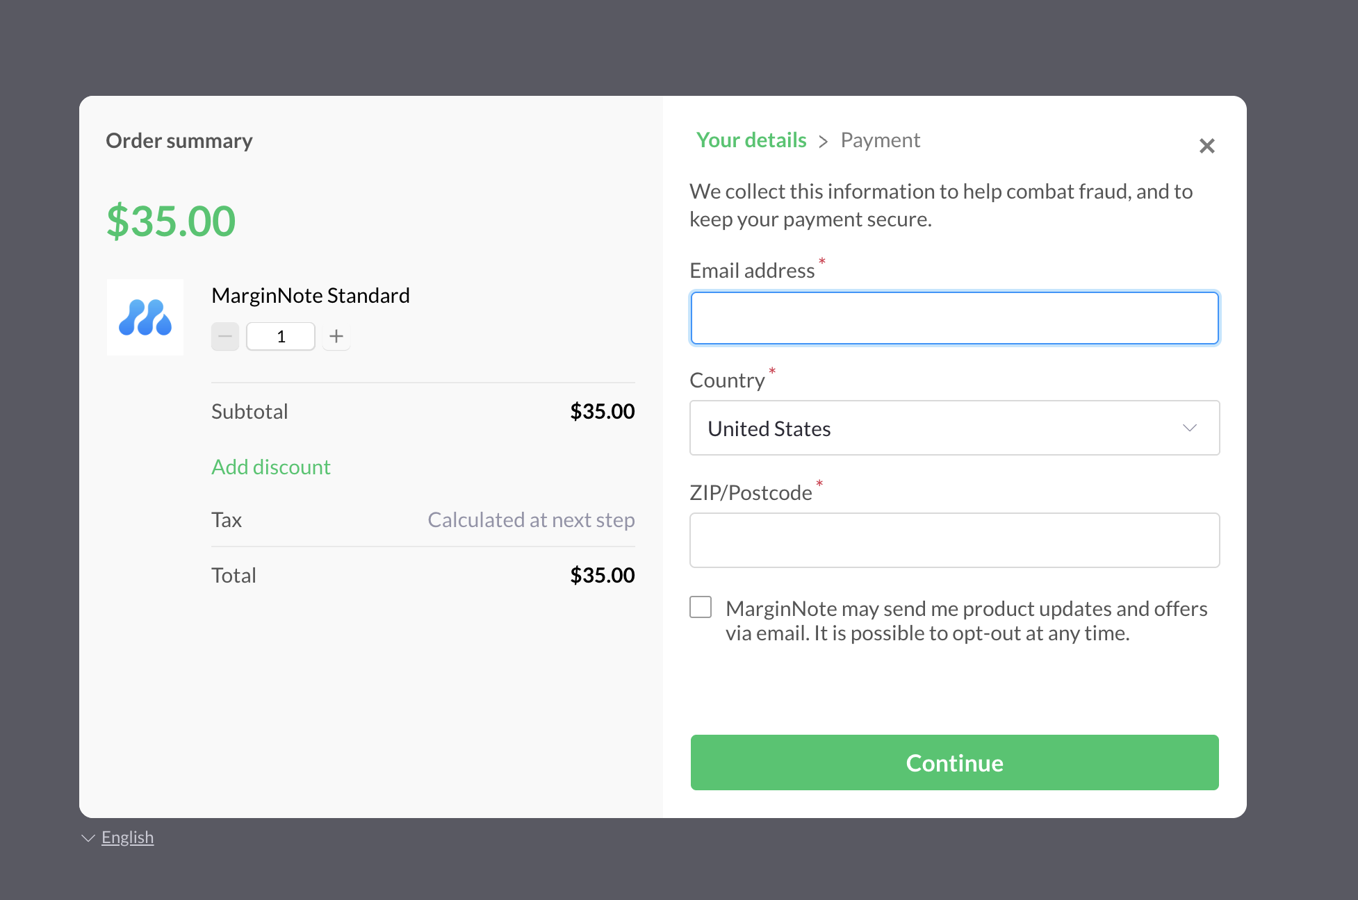The image size is (1358, 900).
Task: Enable the product updates email checkbox
Action: click(701, 607)
